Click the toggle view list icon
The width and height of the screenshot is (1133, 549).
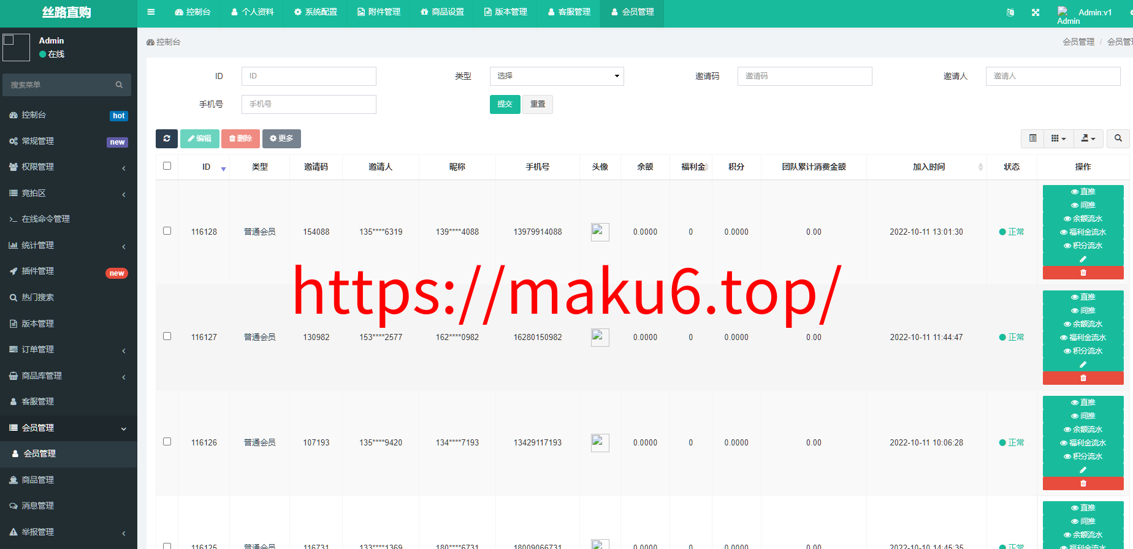(x=1033, y=138)
